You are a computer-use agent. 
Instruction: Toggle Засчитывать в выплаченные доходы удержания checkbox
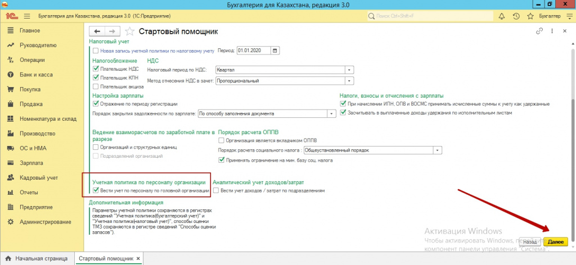click(344, 112)
